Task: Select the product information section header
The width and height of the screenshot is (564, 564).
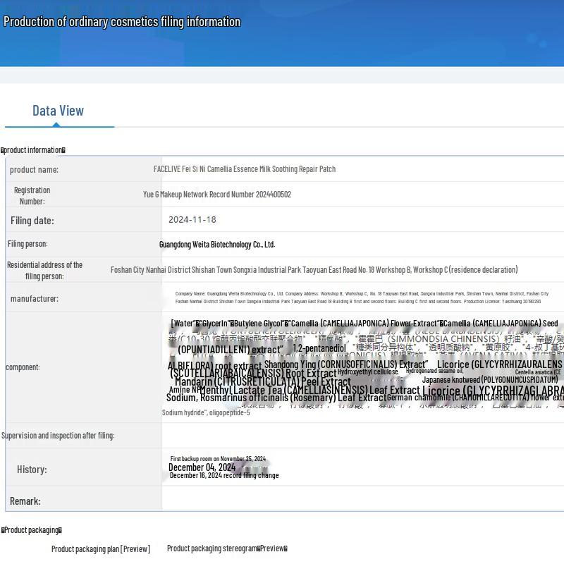Action: (33, 149)
